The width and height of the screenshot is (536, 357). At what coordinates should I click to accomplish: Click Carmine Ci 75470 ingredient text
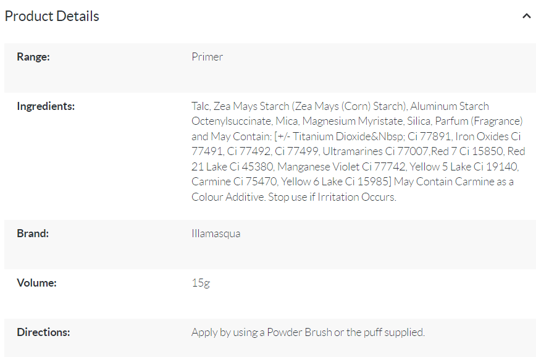point(235,182)
